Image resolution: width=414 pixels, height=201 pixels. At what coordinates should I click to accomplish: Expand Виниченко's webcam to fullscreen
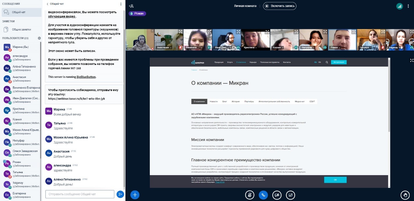[210, 32]
